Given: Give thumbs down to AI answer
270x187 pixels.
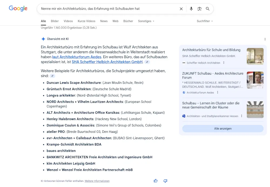Looking at the screenshot, I should [x=165, y=181].
